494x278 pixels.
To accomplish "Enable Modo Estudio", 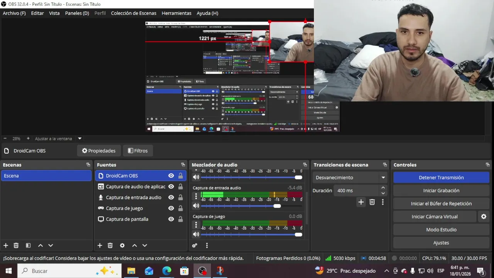I will (441, 230).
